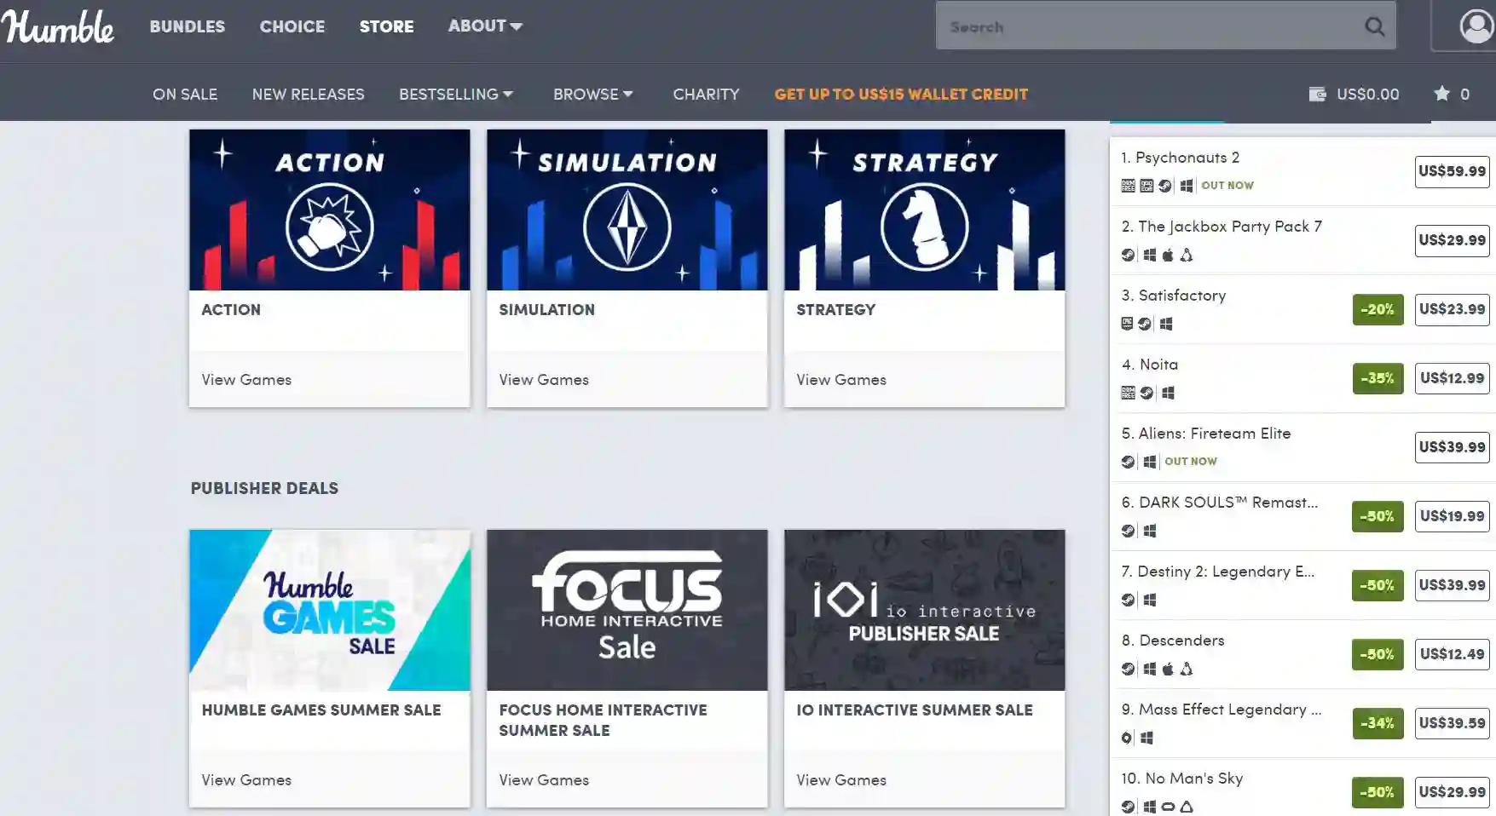
Task: Open the Choice menu item
Action: pos(292,26)
